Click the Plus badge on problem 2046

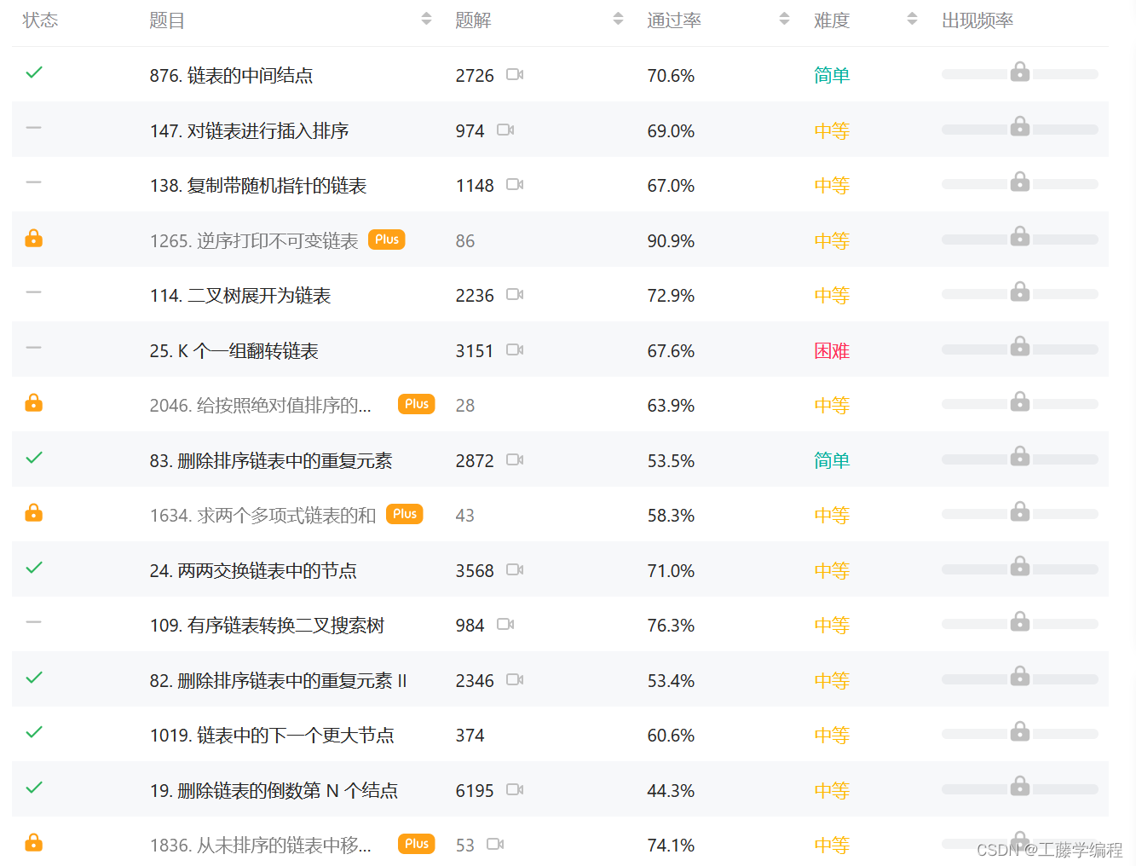tap(417, 404)
